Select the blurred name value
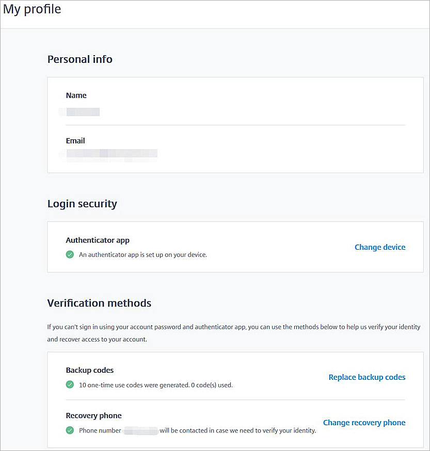 80,111
